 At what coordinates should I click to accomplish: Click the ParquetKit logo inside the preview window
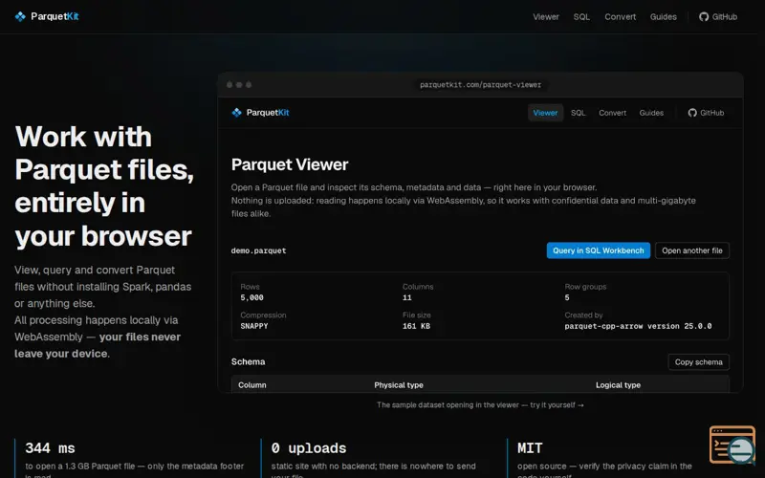pos(260,113)
